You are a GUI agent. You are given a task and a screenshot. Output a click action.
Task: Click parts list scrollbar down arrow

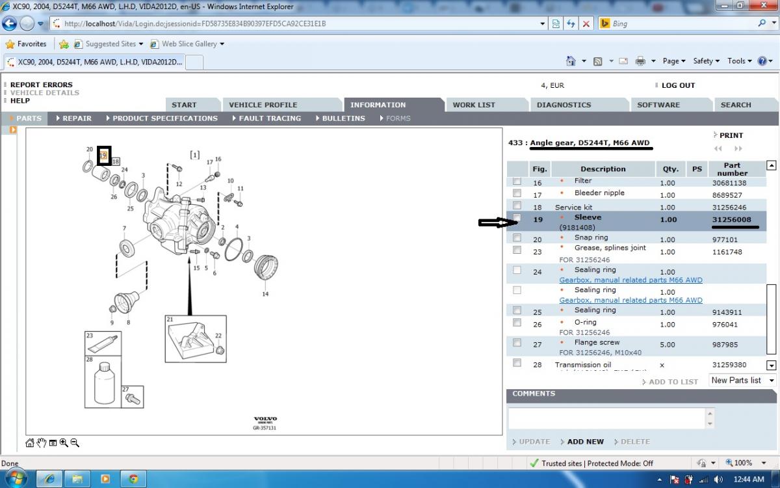pyautogui.click(x=772, y=366)
